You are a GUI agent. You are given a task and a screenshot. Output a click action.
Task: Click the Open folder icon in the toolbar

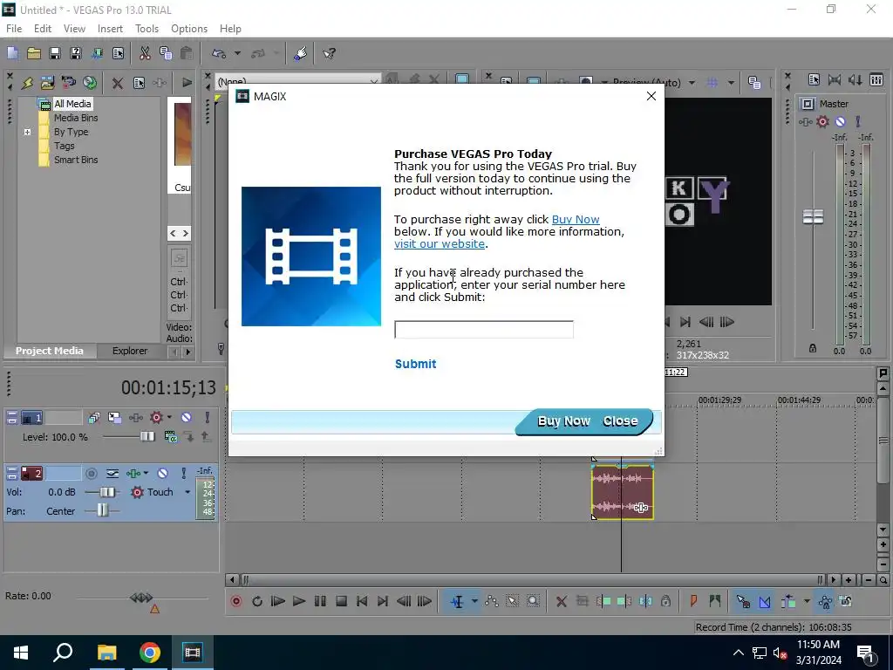(34, 53)
